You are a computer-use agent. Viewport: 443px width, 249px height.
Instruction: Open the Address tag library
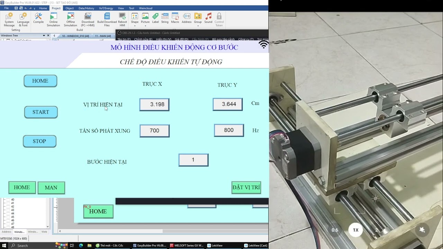pos(187,18)
